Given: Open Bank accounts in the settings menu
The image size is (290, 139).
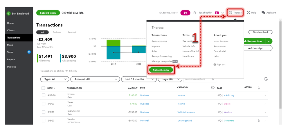Looking at the screenshot, I should click(x=159, y=41).
